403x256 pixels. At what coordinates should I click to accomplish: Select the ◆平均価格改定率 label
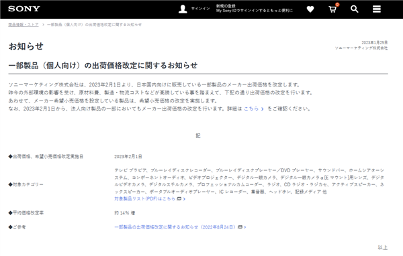click(x=26, y=213)
